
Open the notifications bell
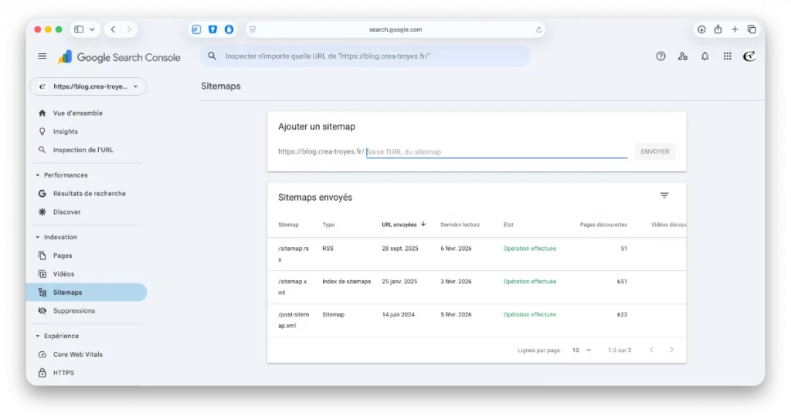[x=704, y=56]
